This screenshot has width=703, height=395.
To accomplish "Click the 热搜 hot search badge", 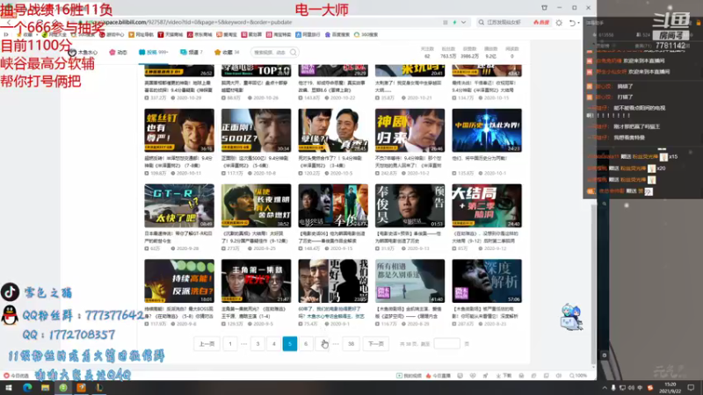I will click(x=541, y=23).
